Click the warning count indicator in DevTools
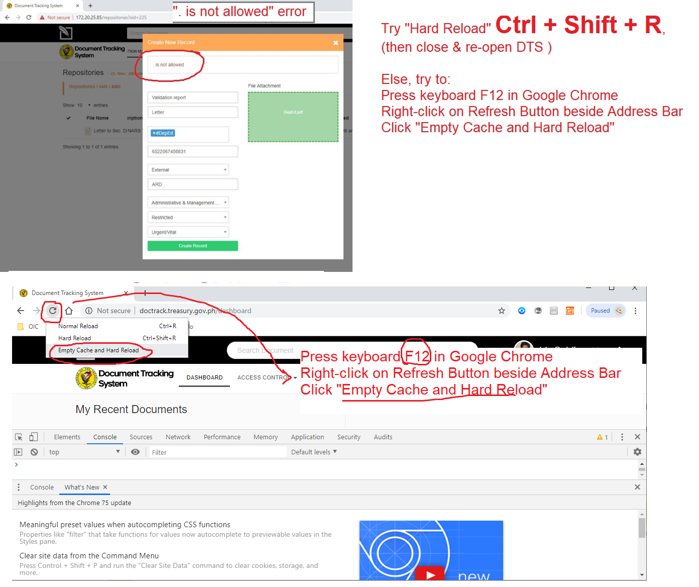Screen dimensions: 699x587 point(602,437)
